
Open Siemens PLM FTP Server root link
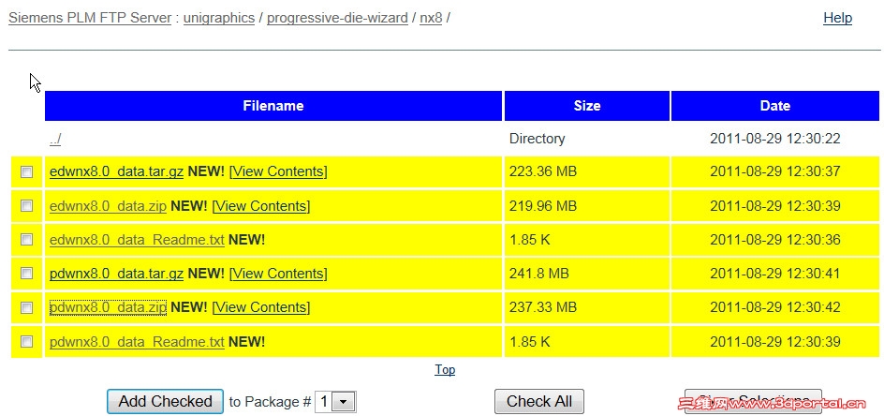click(x=90, y=18)
